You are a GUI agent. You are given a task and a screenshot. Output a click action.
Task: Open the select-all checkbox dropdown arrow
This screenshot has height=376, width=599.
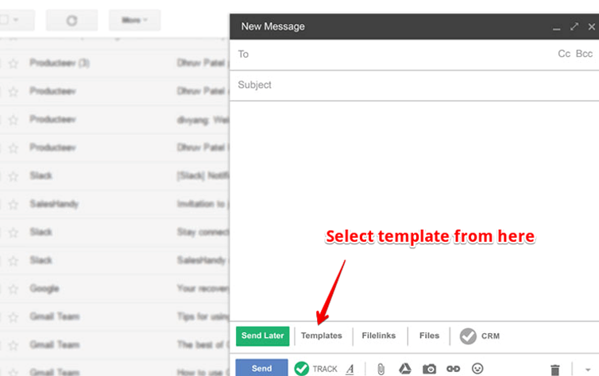pos(16,20)
